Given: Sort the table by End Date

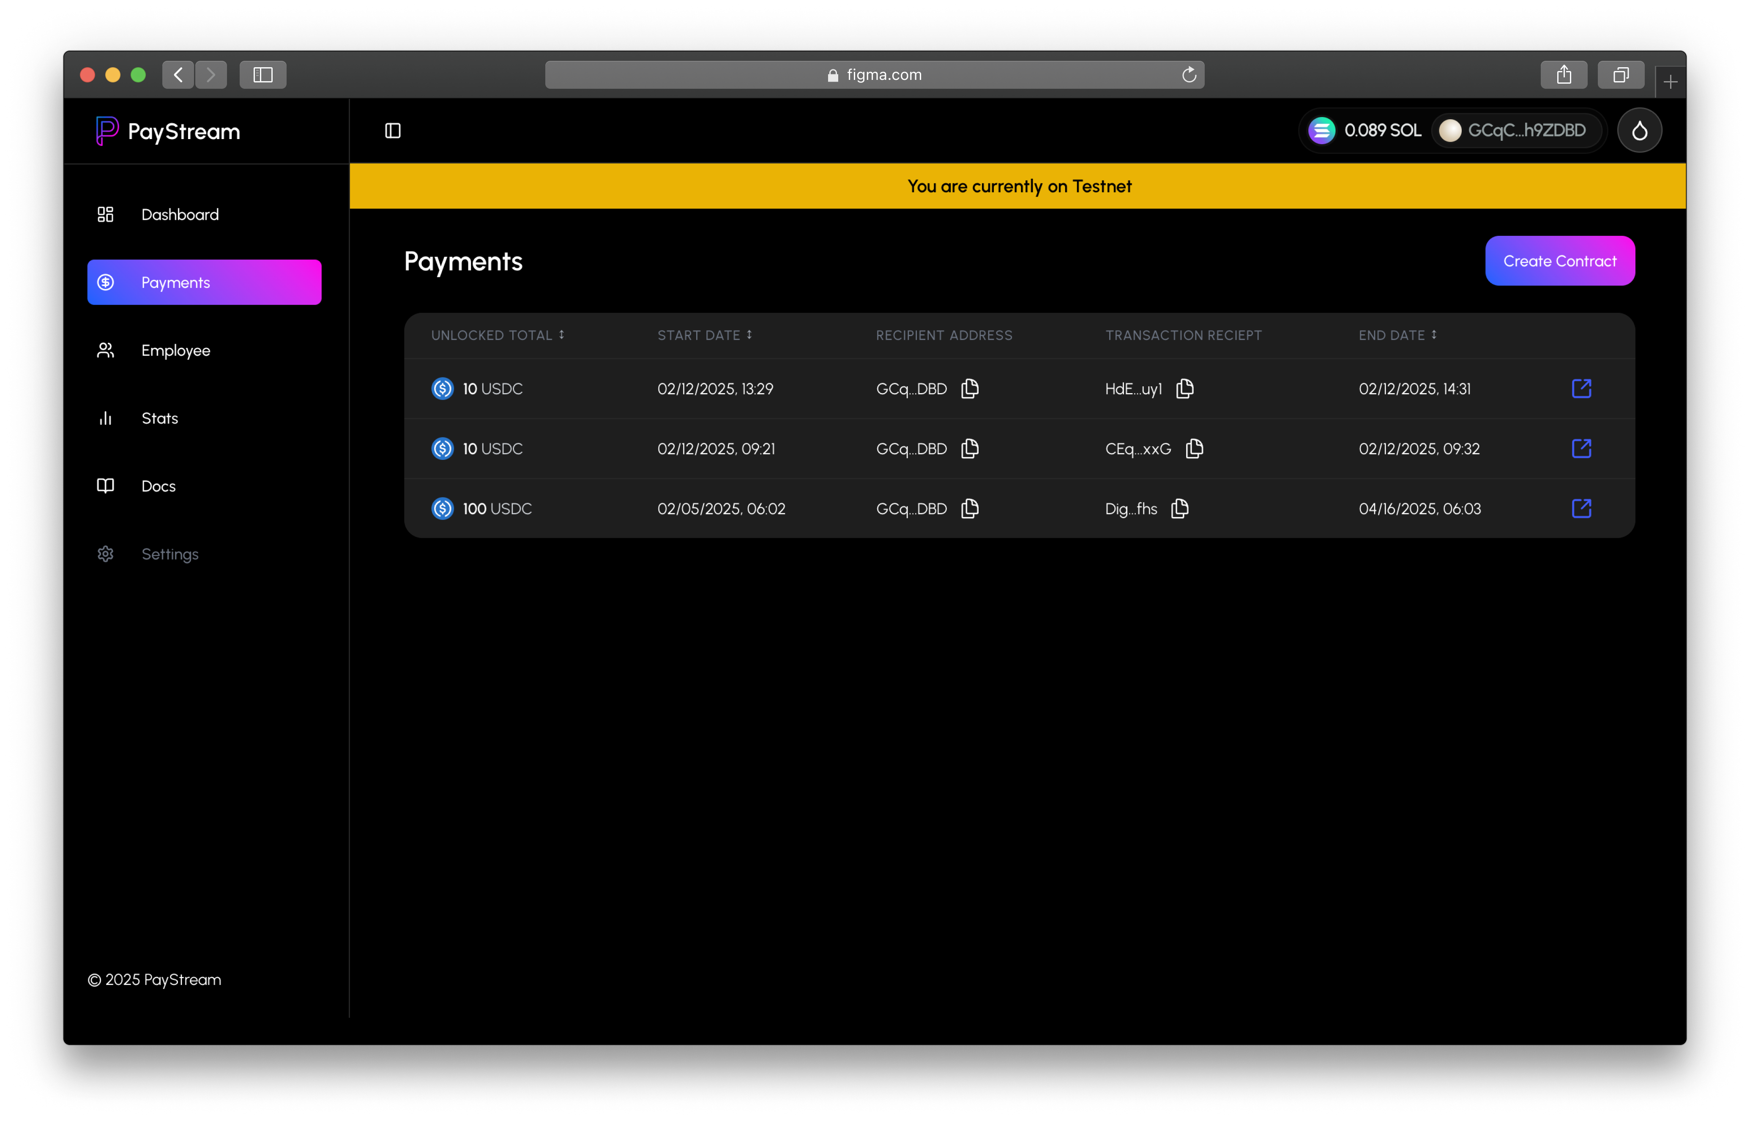Looking at the screenshot, I should [1433, 335].
